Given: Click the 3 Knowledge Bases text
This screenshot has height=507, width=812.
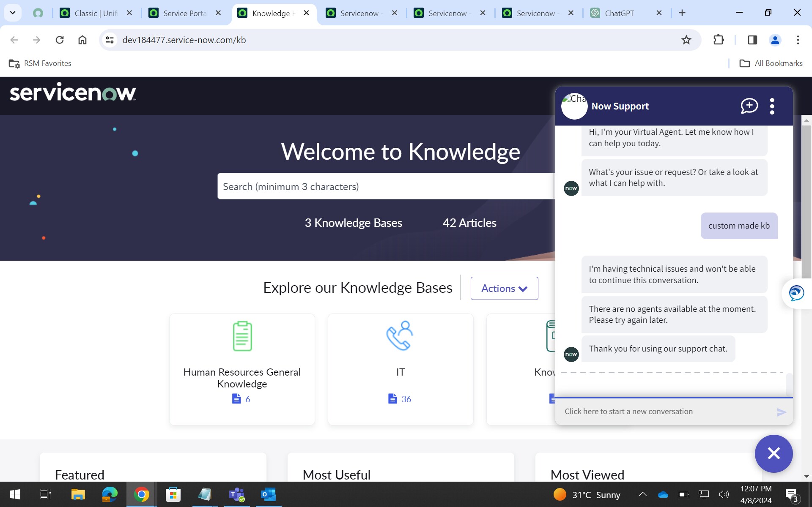Looking at the screenshot, I should point(353,223).
